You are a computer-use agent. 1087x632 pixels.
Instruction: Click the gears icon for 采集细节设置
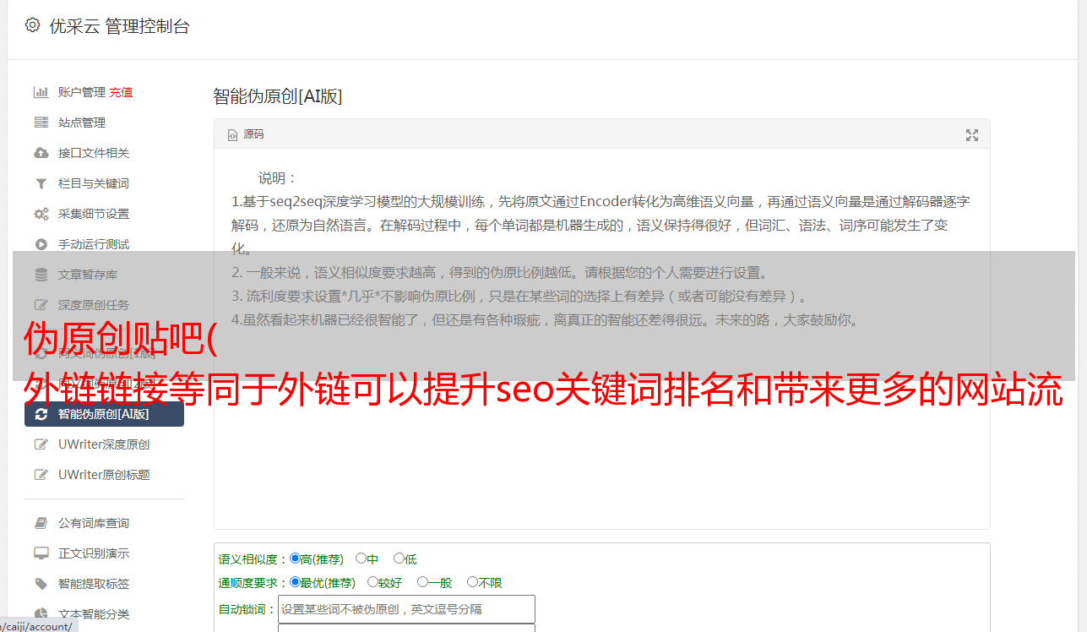[41, 214]
